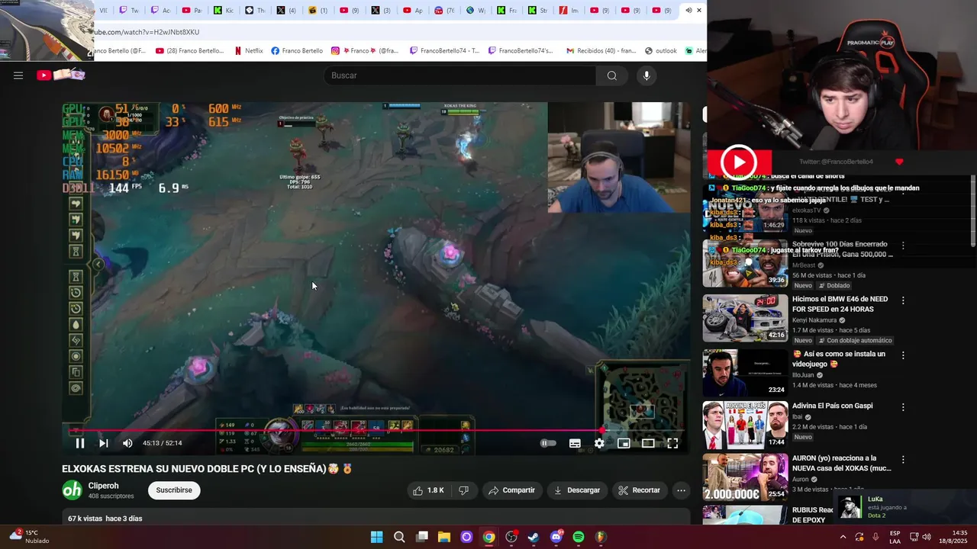The height and width of the screenshot is (549, 977).
Task: Open options for AURON reacciona video
Action: point(903,460)
